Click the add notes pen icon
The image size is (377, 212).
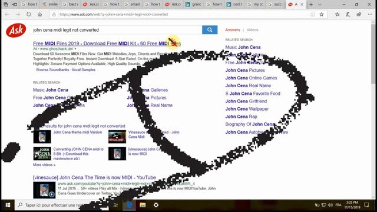[348, 14]
